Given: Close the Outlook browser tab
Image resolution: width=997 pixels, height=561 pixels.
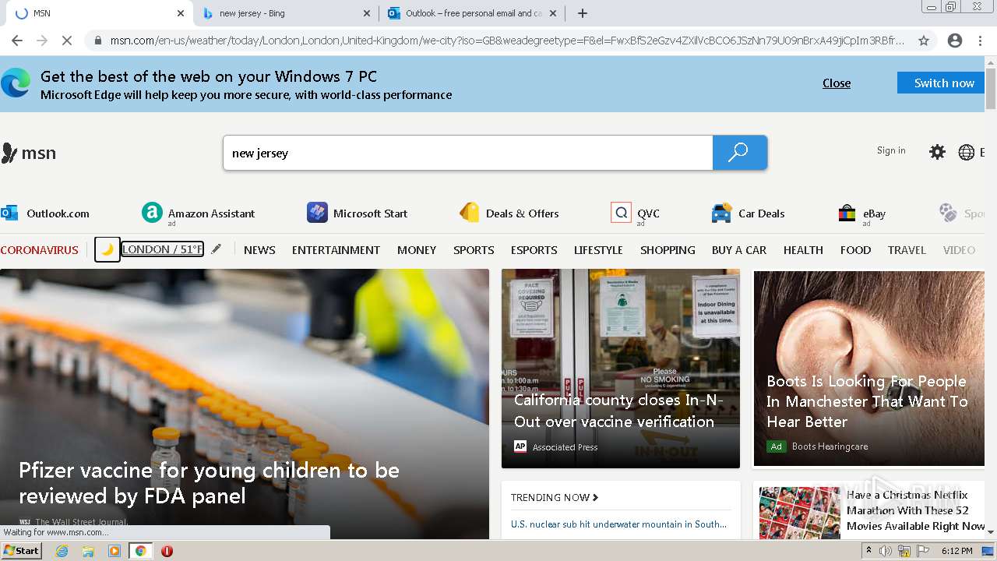Looking at the screenshot, I should coord(552,13).
